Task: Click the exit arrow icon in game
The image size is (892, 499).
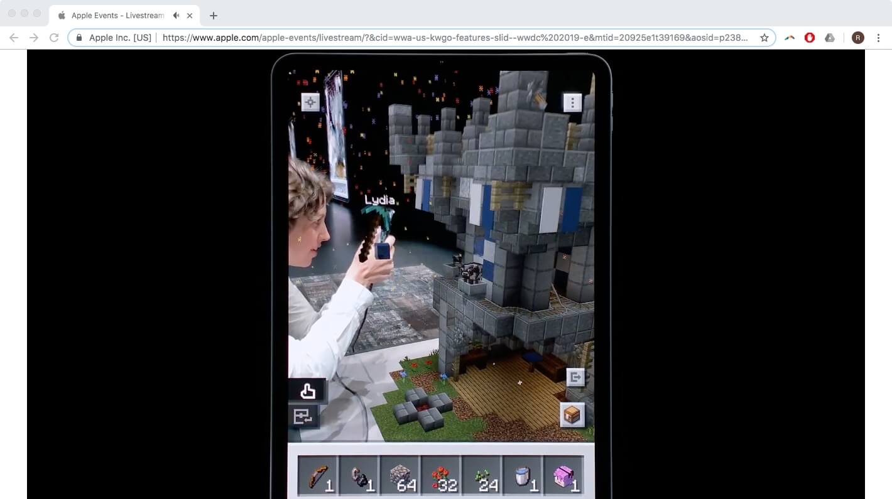Action: point(575,377)
